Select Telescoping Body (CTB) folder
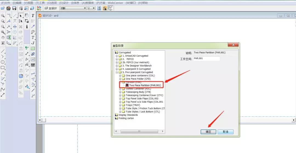 click(x=138, y=92)
